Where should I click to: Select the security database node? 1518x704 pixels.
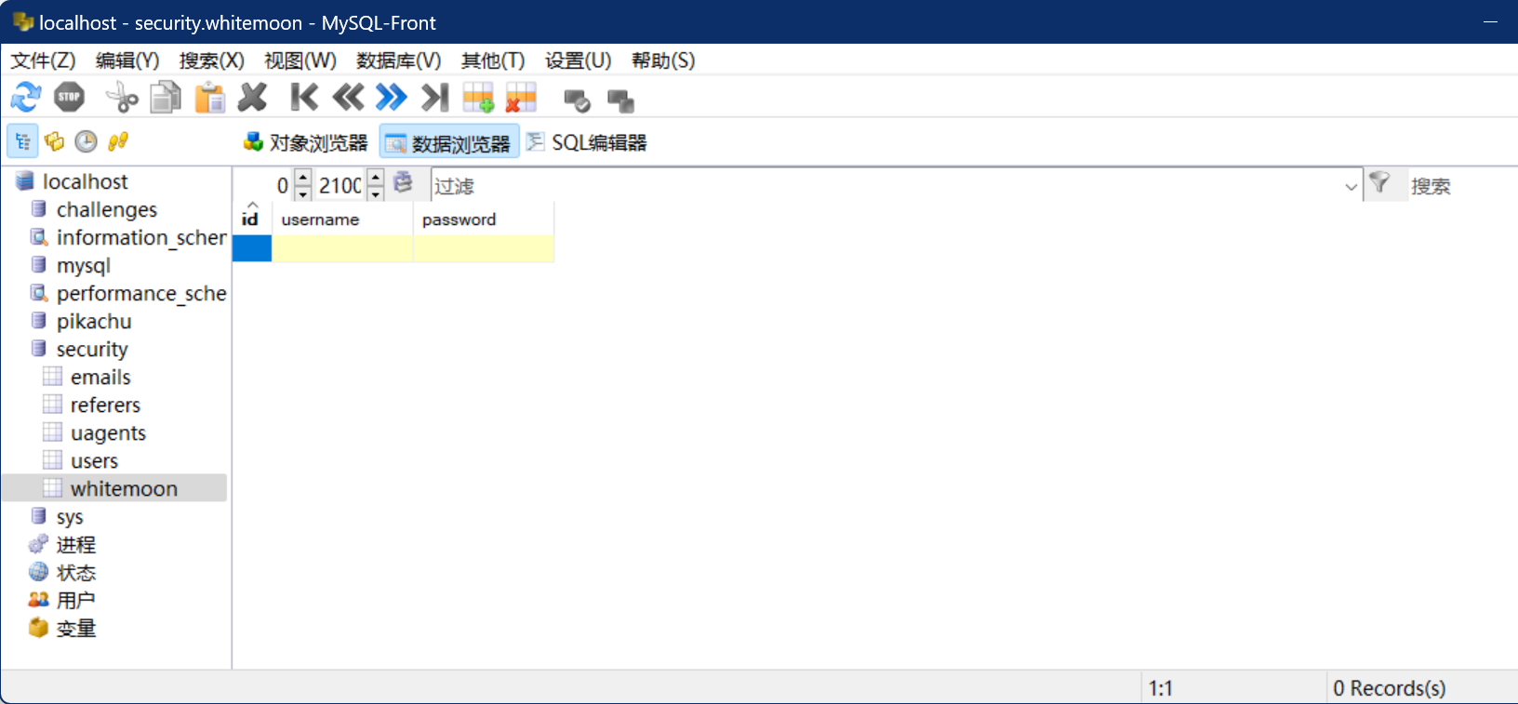click(91, 349)
